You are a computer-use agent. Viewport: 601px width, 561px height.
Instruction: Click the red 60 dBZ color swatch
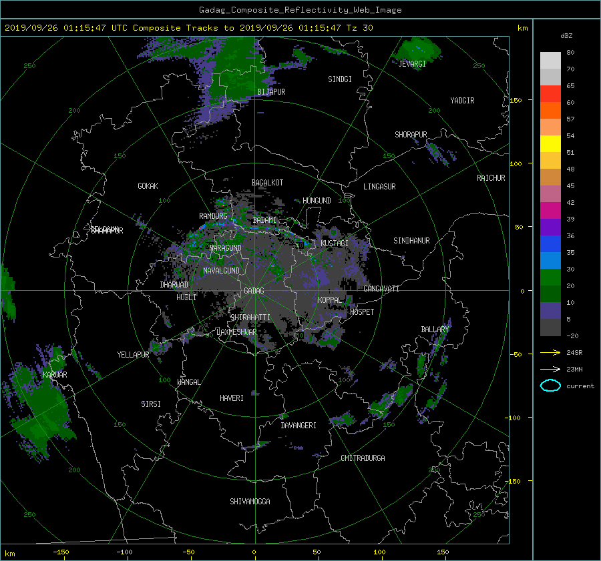(550, 94)
